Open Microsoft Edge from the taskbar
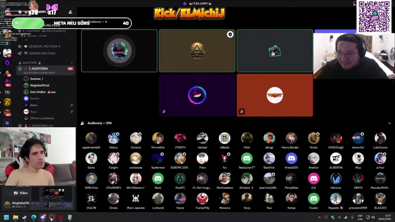 (34, 217)
